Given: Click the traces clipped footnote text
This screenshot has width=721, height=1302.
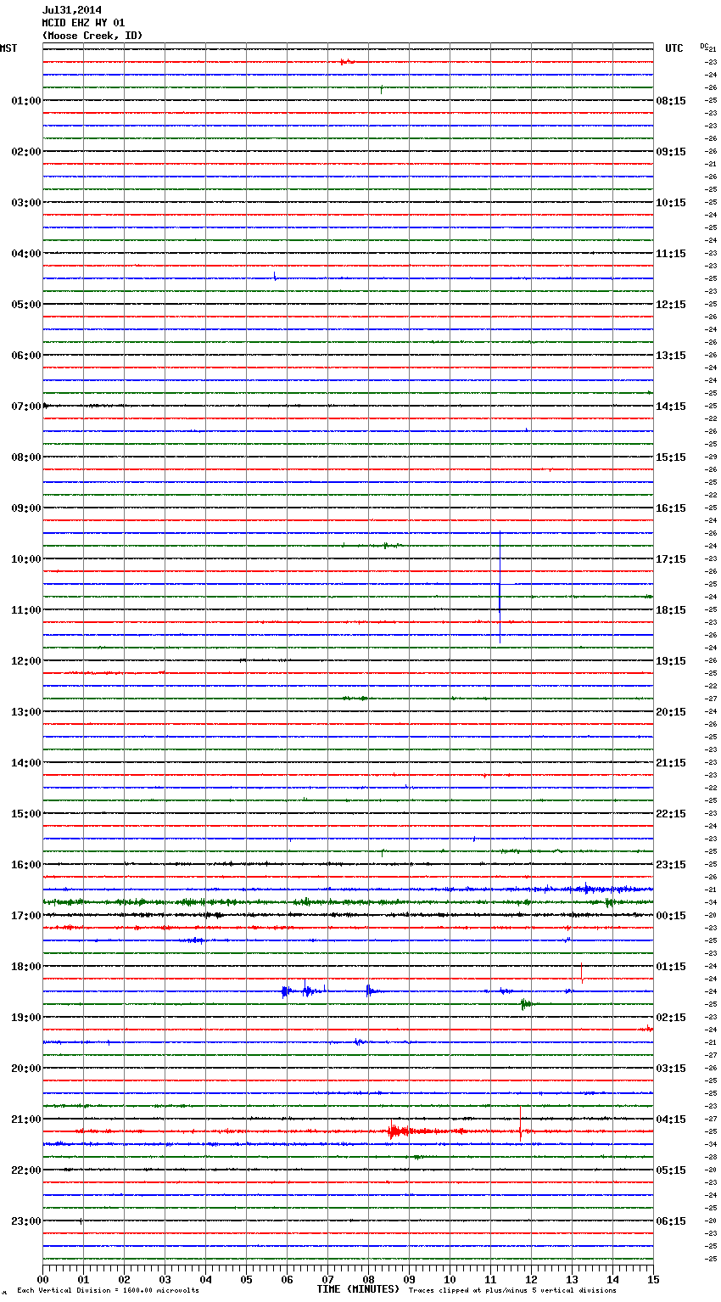Looking at the screenshot, I should [512, 1290].
